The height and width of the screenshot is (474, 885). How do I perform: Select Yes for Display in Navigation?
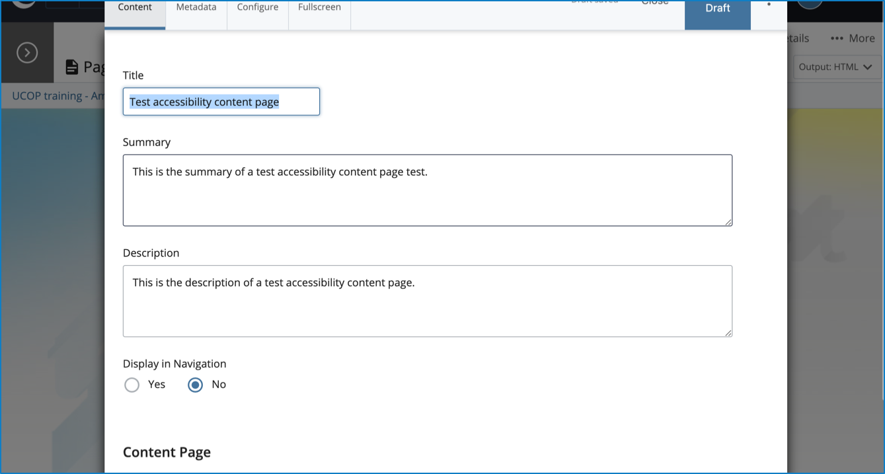[x=132, y=385]
